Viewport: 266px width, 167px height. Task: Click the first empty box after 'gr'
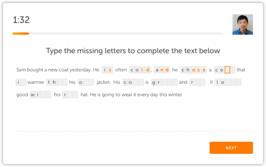click(164, 82)
